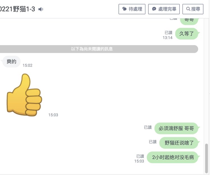Mark the chat as 處理完畢
Viewport: 210px width, 175px height.
pyautogui.click(x=164, y=9)
